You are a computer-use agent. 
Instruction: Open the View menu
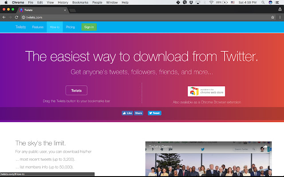[x=50, y=2]
